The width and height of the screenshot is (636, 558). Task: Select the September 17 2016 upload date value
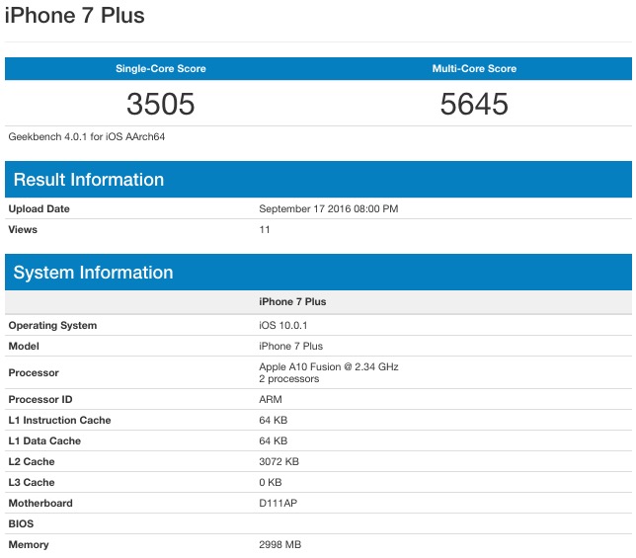[328, 209]
